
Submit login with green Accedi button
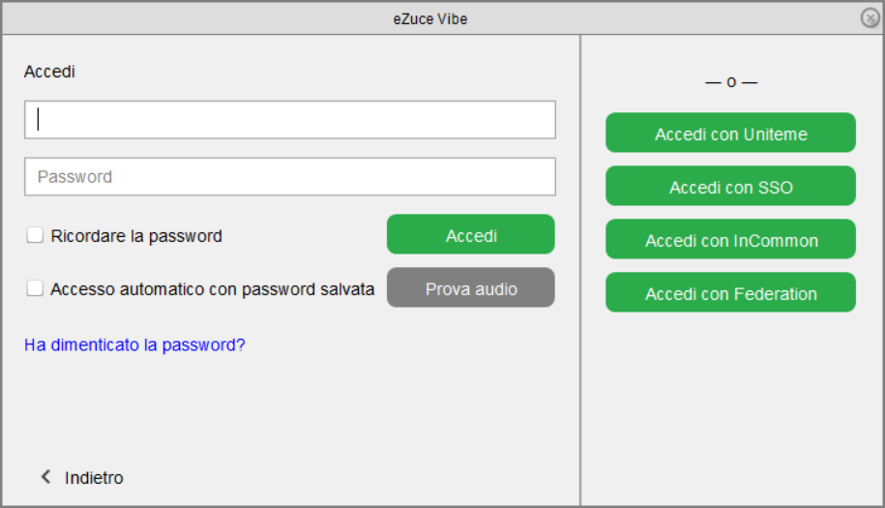click(x=471, y=234)
